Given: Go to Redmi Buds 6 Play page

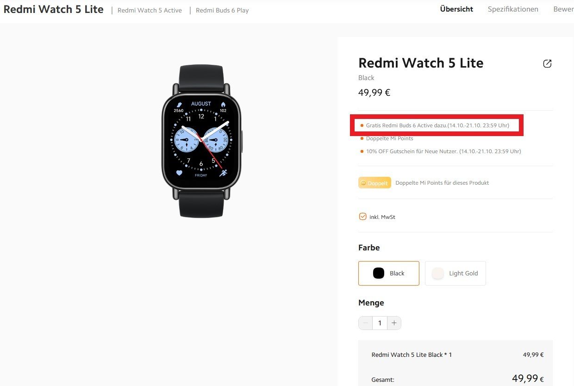Looking at the screenshot, I should pyautogui.click(x=222, y=10).
